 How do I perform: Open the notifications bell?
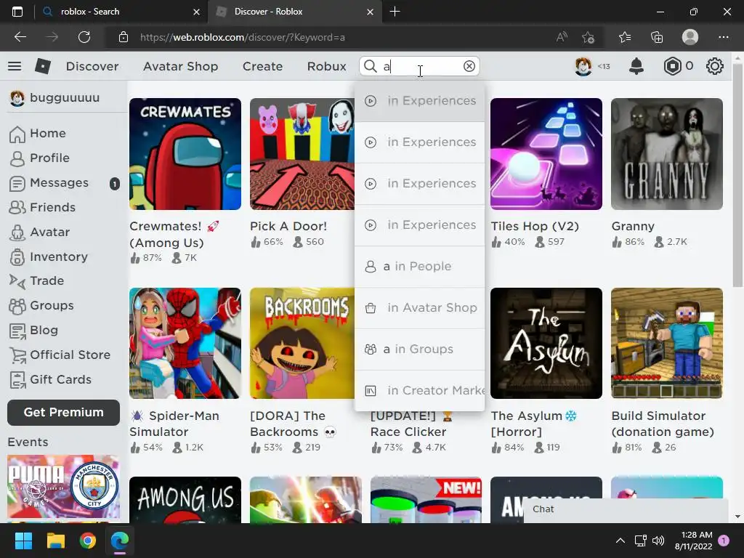pos(636,66)
